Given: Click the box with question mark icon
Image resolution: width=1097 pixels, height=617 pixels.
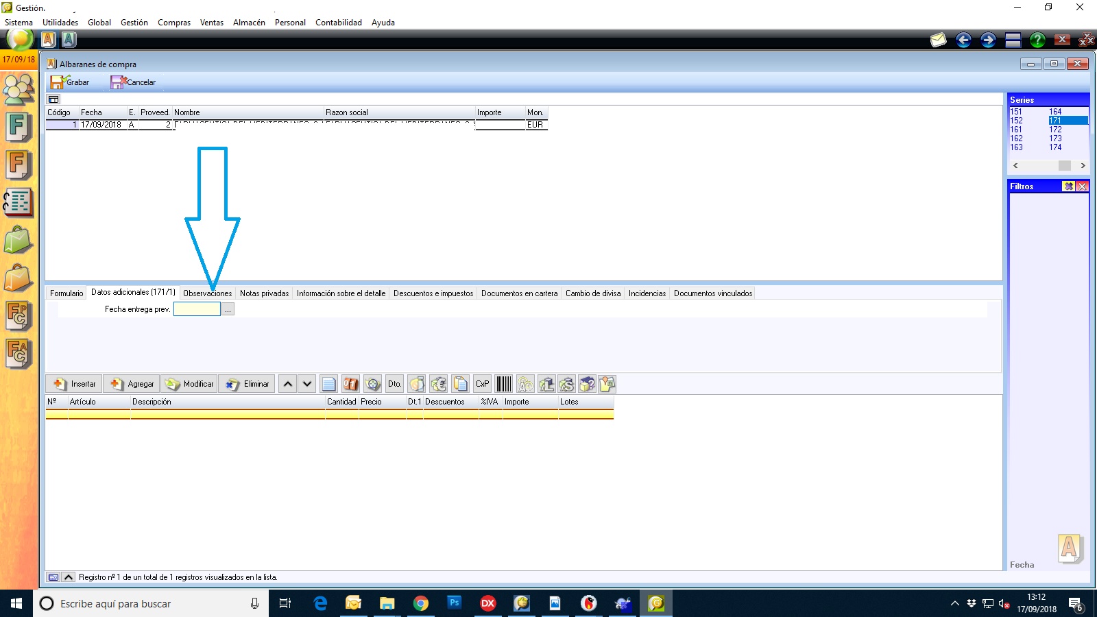Looking at the screenshot, I should coord(587,384).
